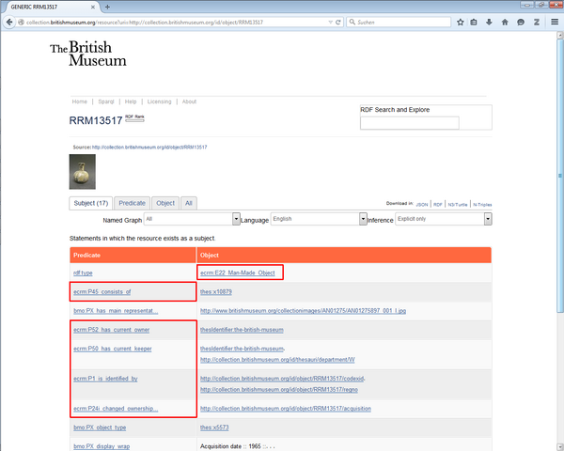
Task: Open the ecrm:P52_has_current_owner link
Action: [112, 330]
